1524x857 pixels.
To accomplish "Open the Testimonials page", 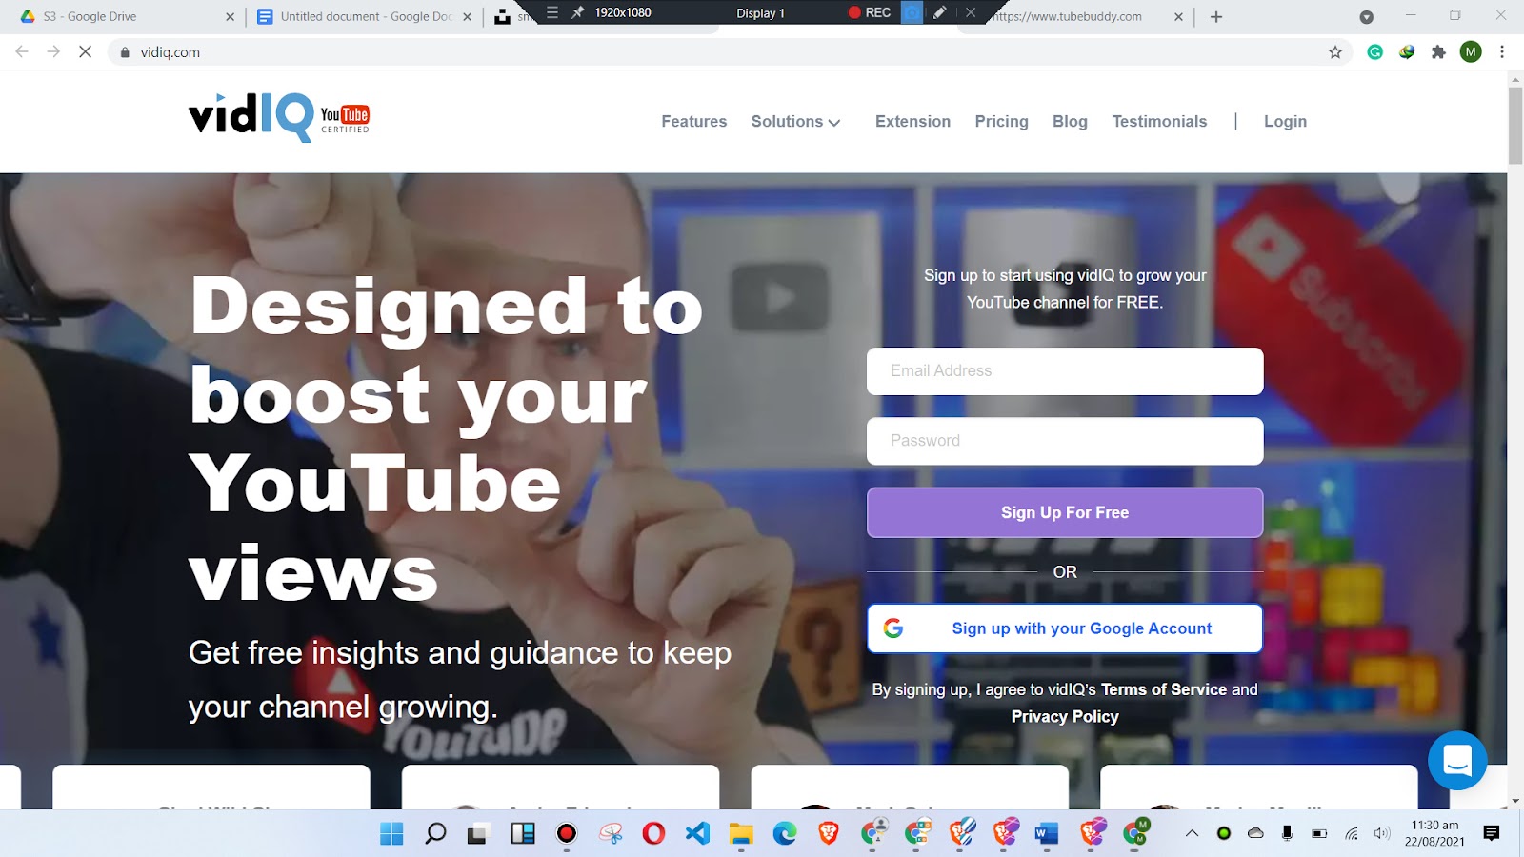I will point(1159,122).
